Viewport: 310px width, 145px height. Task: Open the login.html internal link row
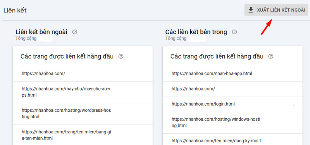click(x=232, y=104)
